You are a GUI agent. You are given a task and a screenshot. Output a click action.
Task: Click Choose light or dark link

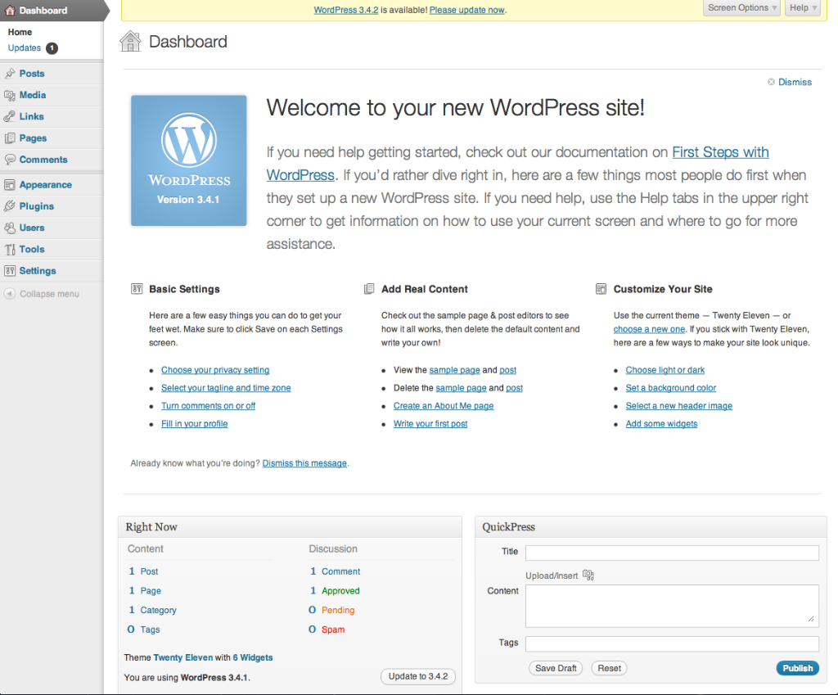665,370
